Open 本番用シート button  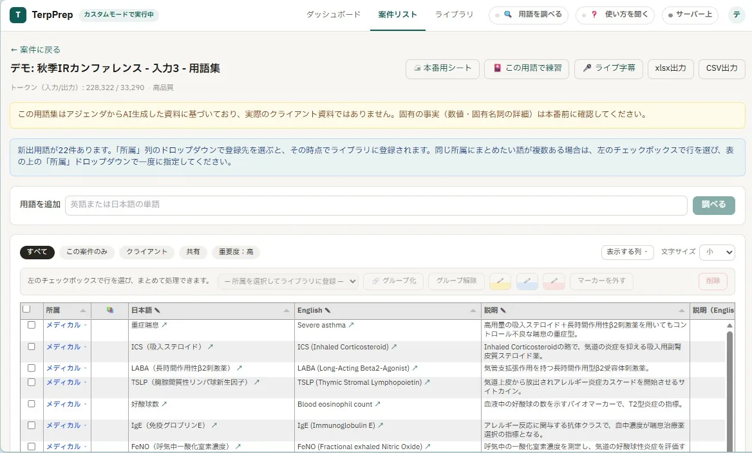[442, 68]
